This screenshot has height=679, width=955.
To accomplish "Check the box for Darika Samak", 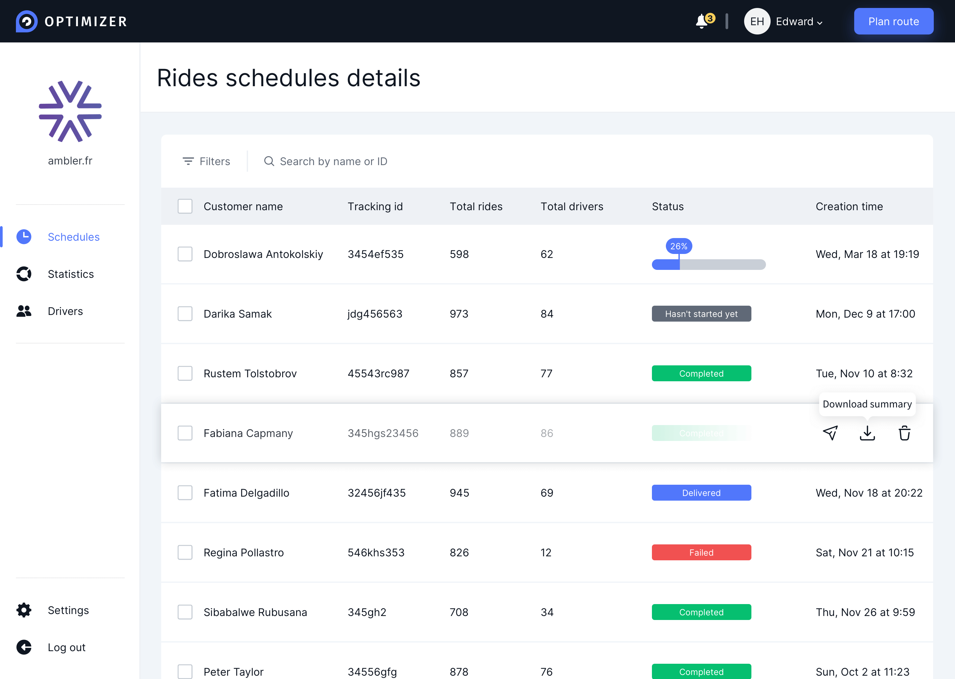I will pos(185,314).
